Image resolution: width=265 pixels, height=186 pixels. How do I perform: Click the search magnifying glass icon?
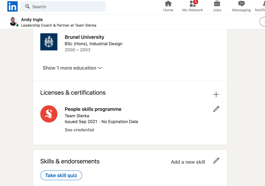pos(27,6)
